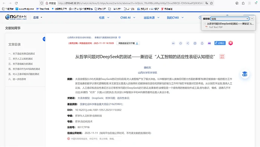Click the DOI value 10.16207/j.cnki.1001-5957.20251110.002
The image size is (260, 147).
[x=98, y=110]
